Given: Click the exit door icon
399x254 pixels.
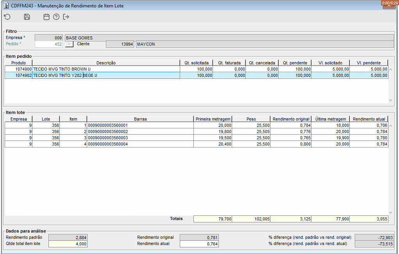Looking at the screenshot, I should tap(66, 17).
